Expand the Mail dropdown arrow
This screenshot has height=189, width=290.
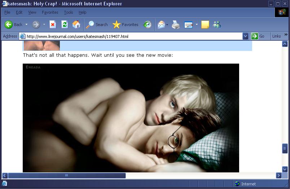tap(167, 25)
